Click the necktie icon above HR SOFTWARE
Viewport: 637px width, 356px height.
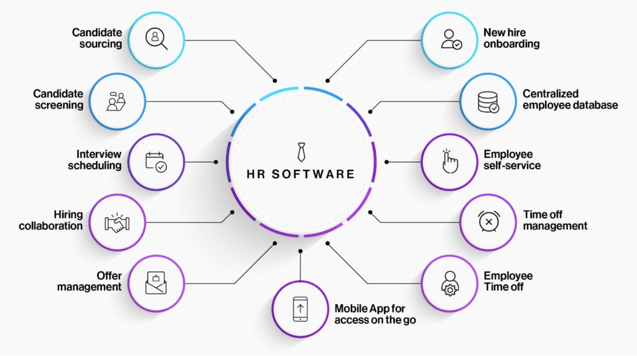[301, 152]
